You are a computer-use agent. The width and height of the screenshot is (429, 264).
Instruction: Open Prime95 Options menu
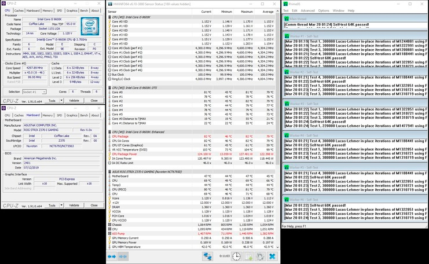tap(324, 10)
